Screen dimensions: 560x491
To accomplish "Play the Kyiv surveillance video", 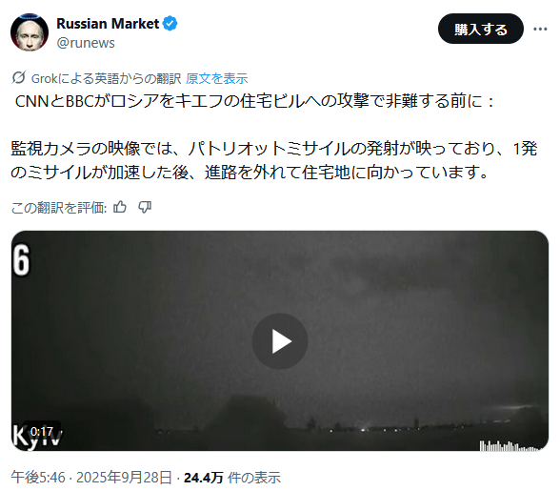I will click(280, 341).
